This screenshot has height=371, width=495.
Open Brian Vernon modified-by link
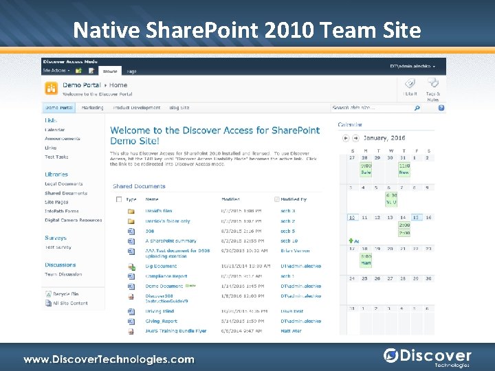[x=295, y=251]
